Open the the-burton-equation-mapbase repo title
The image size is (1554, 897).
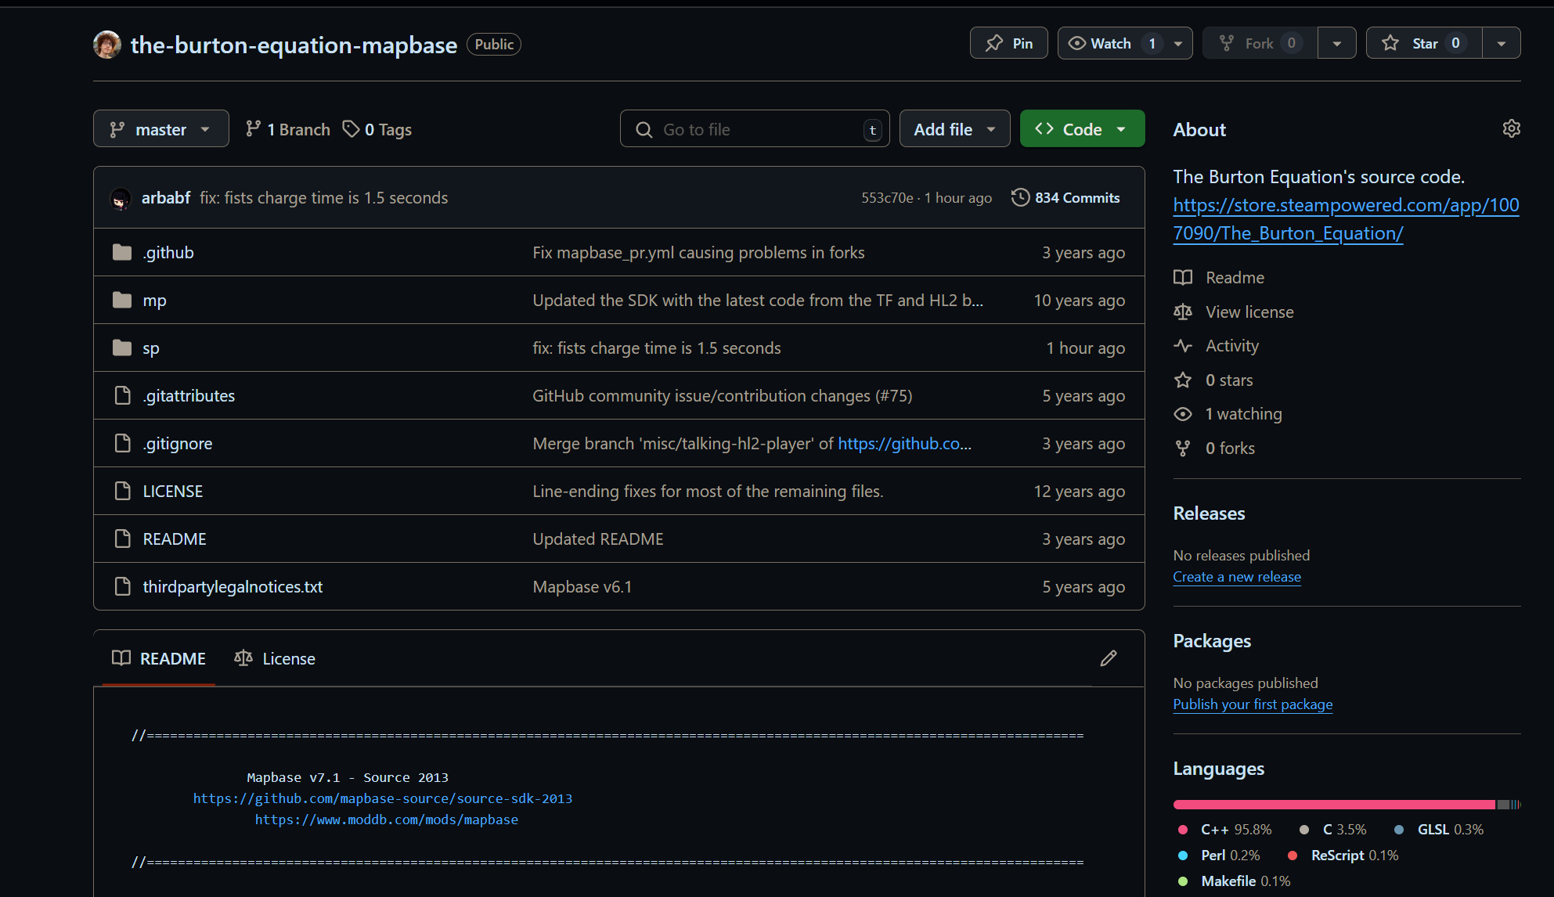[x=294, y=45]
